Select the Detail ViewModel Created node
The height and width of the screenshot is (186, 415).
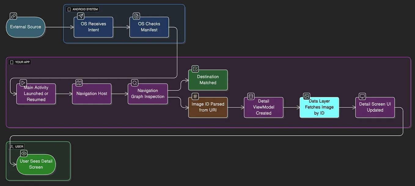263,107
